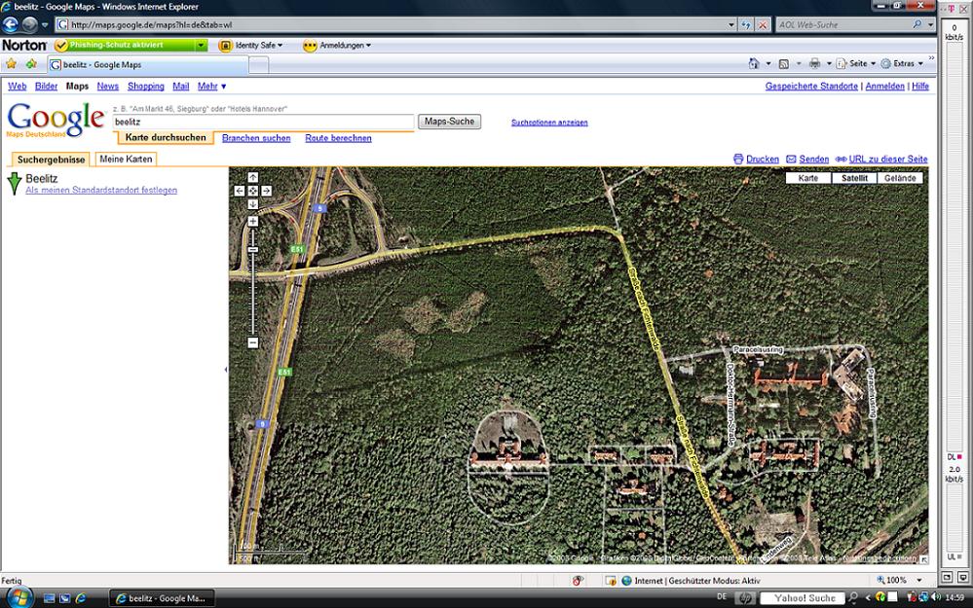Open the Mehr dropdown menu
The width and height of the screenshot is (973, 608).
tap(211, 87)
